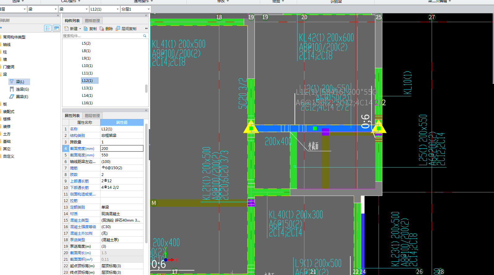Click the 层间复制 inter-floor copy icon
This screenshot has width=494, height=275.
point(118,29)
